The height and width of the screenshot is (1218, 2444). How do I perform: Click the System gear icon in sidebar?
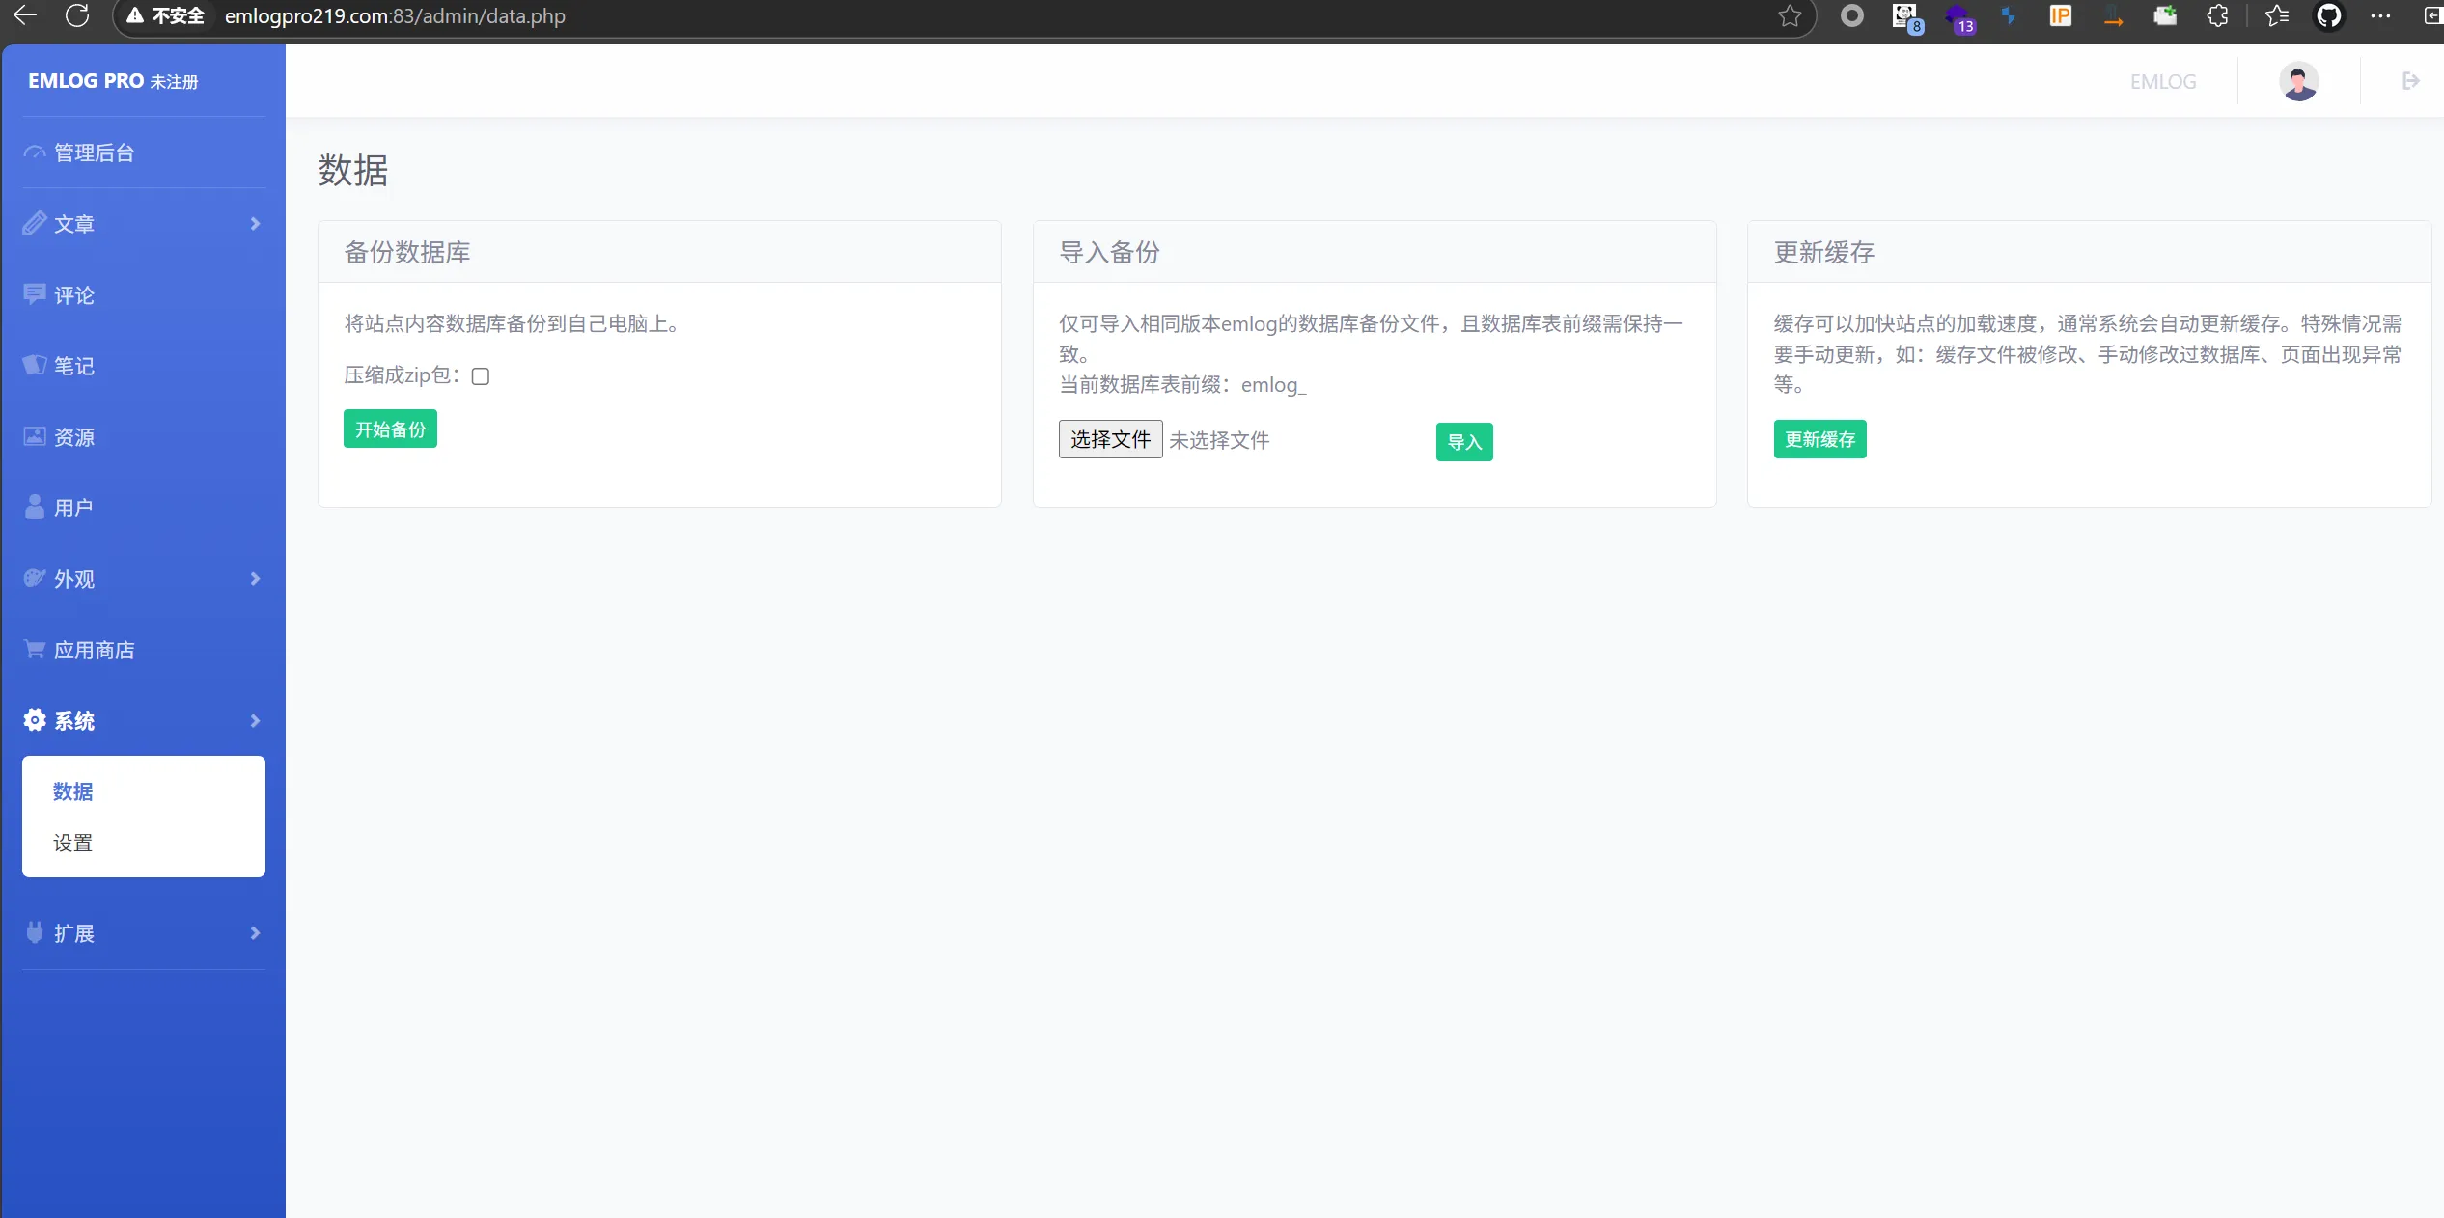[35, 720]
